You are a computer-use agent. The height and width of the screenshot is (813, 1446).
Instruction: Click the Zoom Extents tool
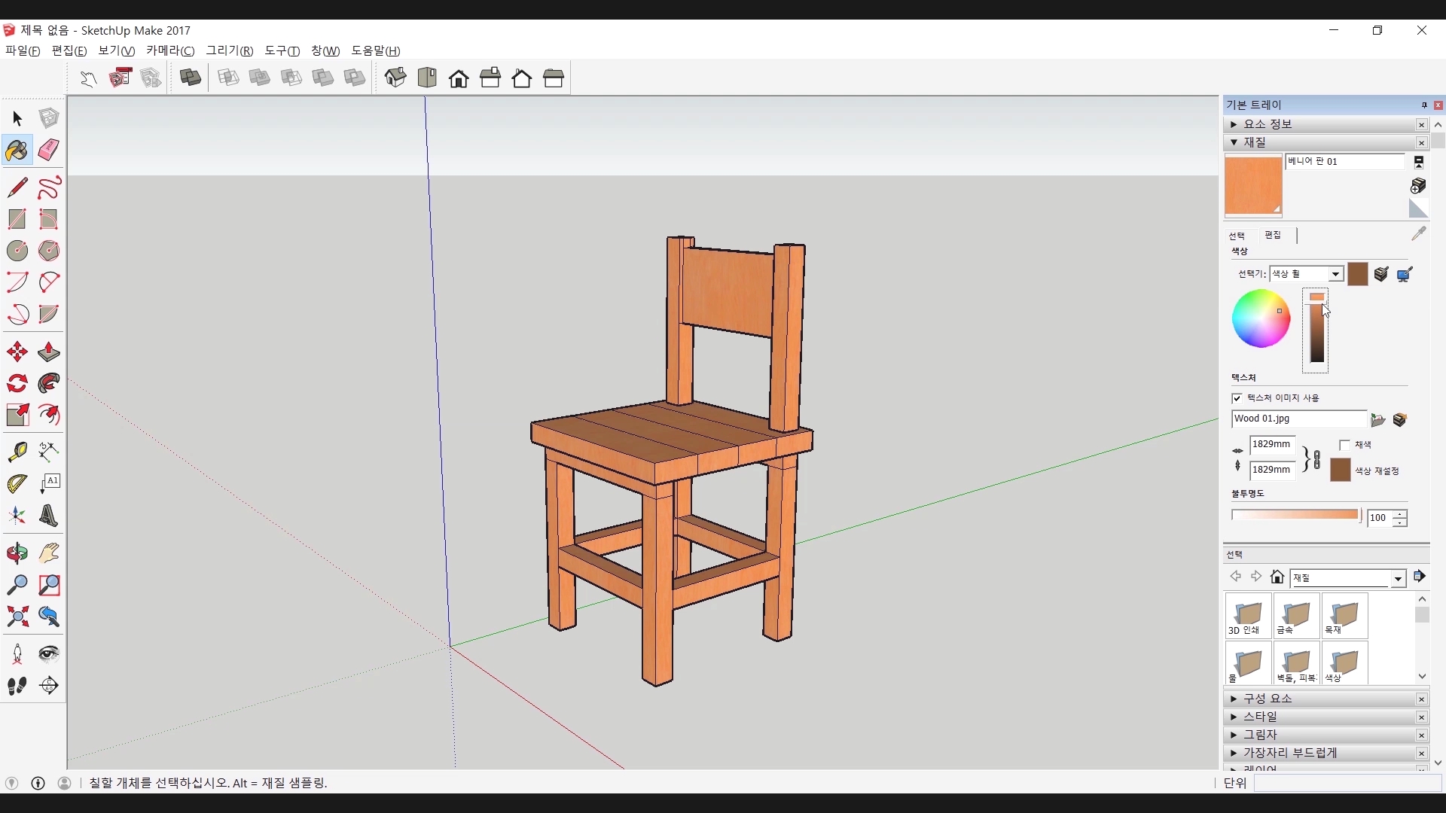tap(17, 617)
